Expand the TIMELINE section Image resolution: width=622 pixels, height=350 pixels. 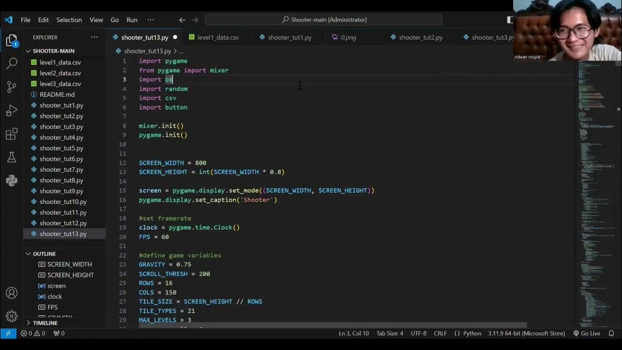point(45,323)
